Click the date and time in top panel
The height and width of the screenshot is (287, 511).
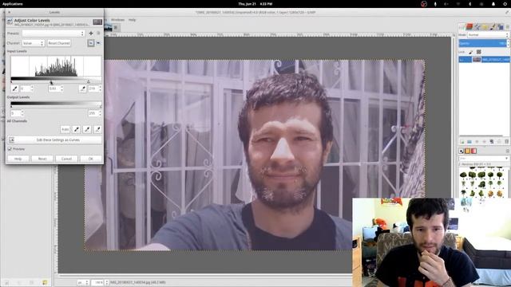pos(255,4)
